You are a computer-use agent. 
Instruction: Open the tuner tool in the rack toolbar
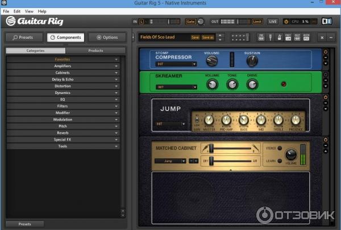click(x=271, y=38)
